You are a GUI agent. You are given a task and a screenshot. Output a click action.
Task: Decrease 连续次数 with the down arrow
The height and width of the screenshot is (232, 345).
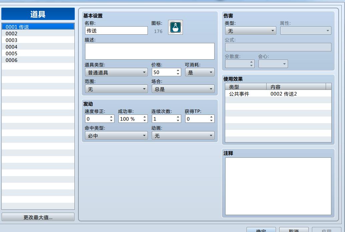click(178, 120)
